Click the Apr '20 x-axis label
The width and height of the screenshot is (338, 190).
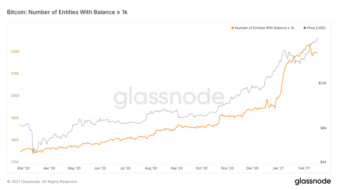[49, 168]
